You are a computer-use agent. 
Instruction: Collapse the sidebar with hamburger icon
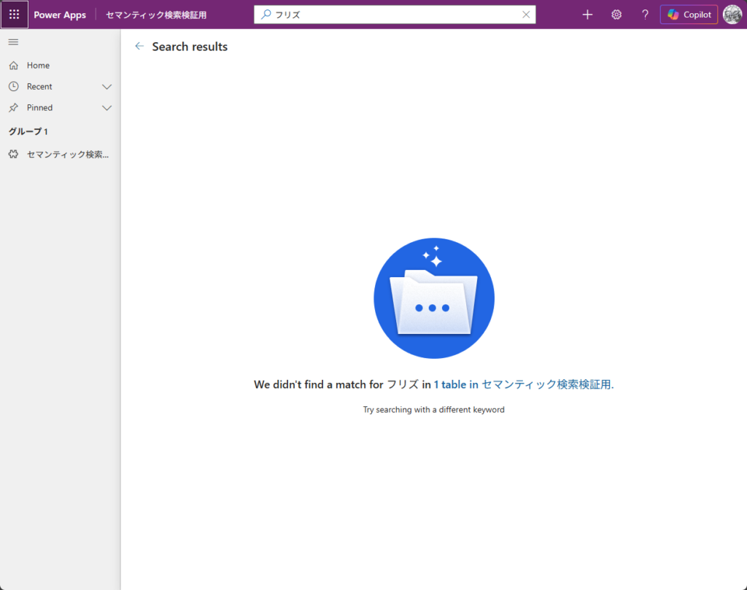tap(13, 42)
